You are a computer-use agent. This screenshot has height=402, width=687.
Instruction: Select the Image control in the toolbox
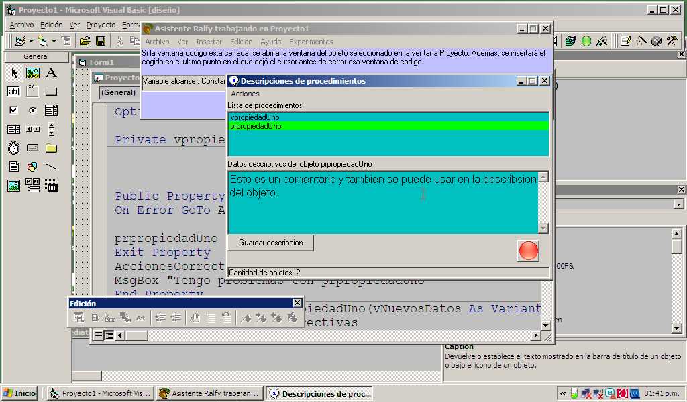[x=14, y=186]
